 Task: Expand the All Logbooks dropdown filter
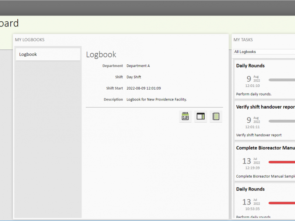[264, 52]
